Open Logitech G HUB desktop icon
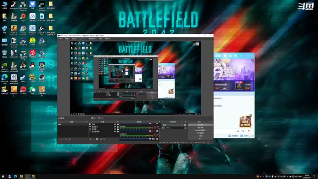Viewport: 318px width, 179px height. pos(42,31)
